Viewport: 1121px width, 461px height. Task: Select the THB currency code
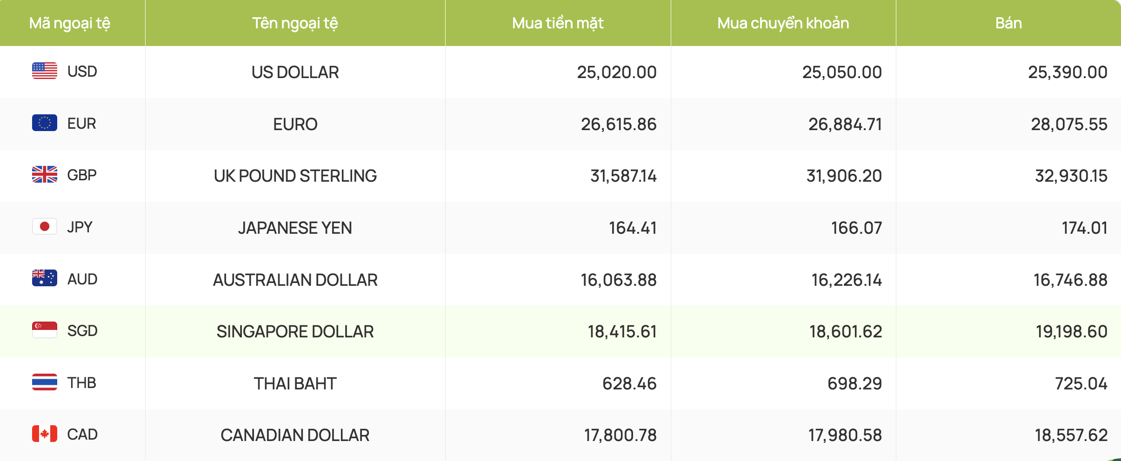pos(82,383)
